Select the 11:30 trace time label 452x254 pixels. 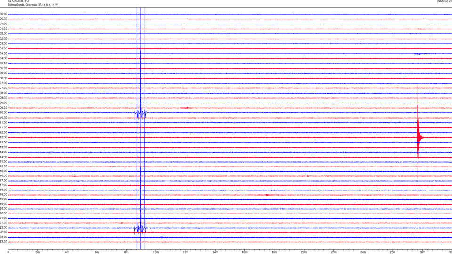click(x=3, y=127)
